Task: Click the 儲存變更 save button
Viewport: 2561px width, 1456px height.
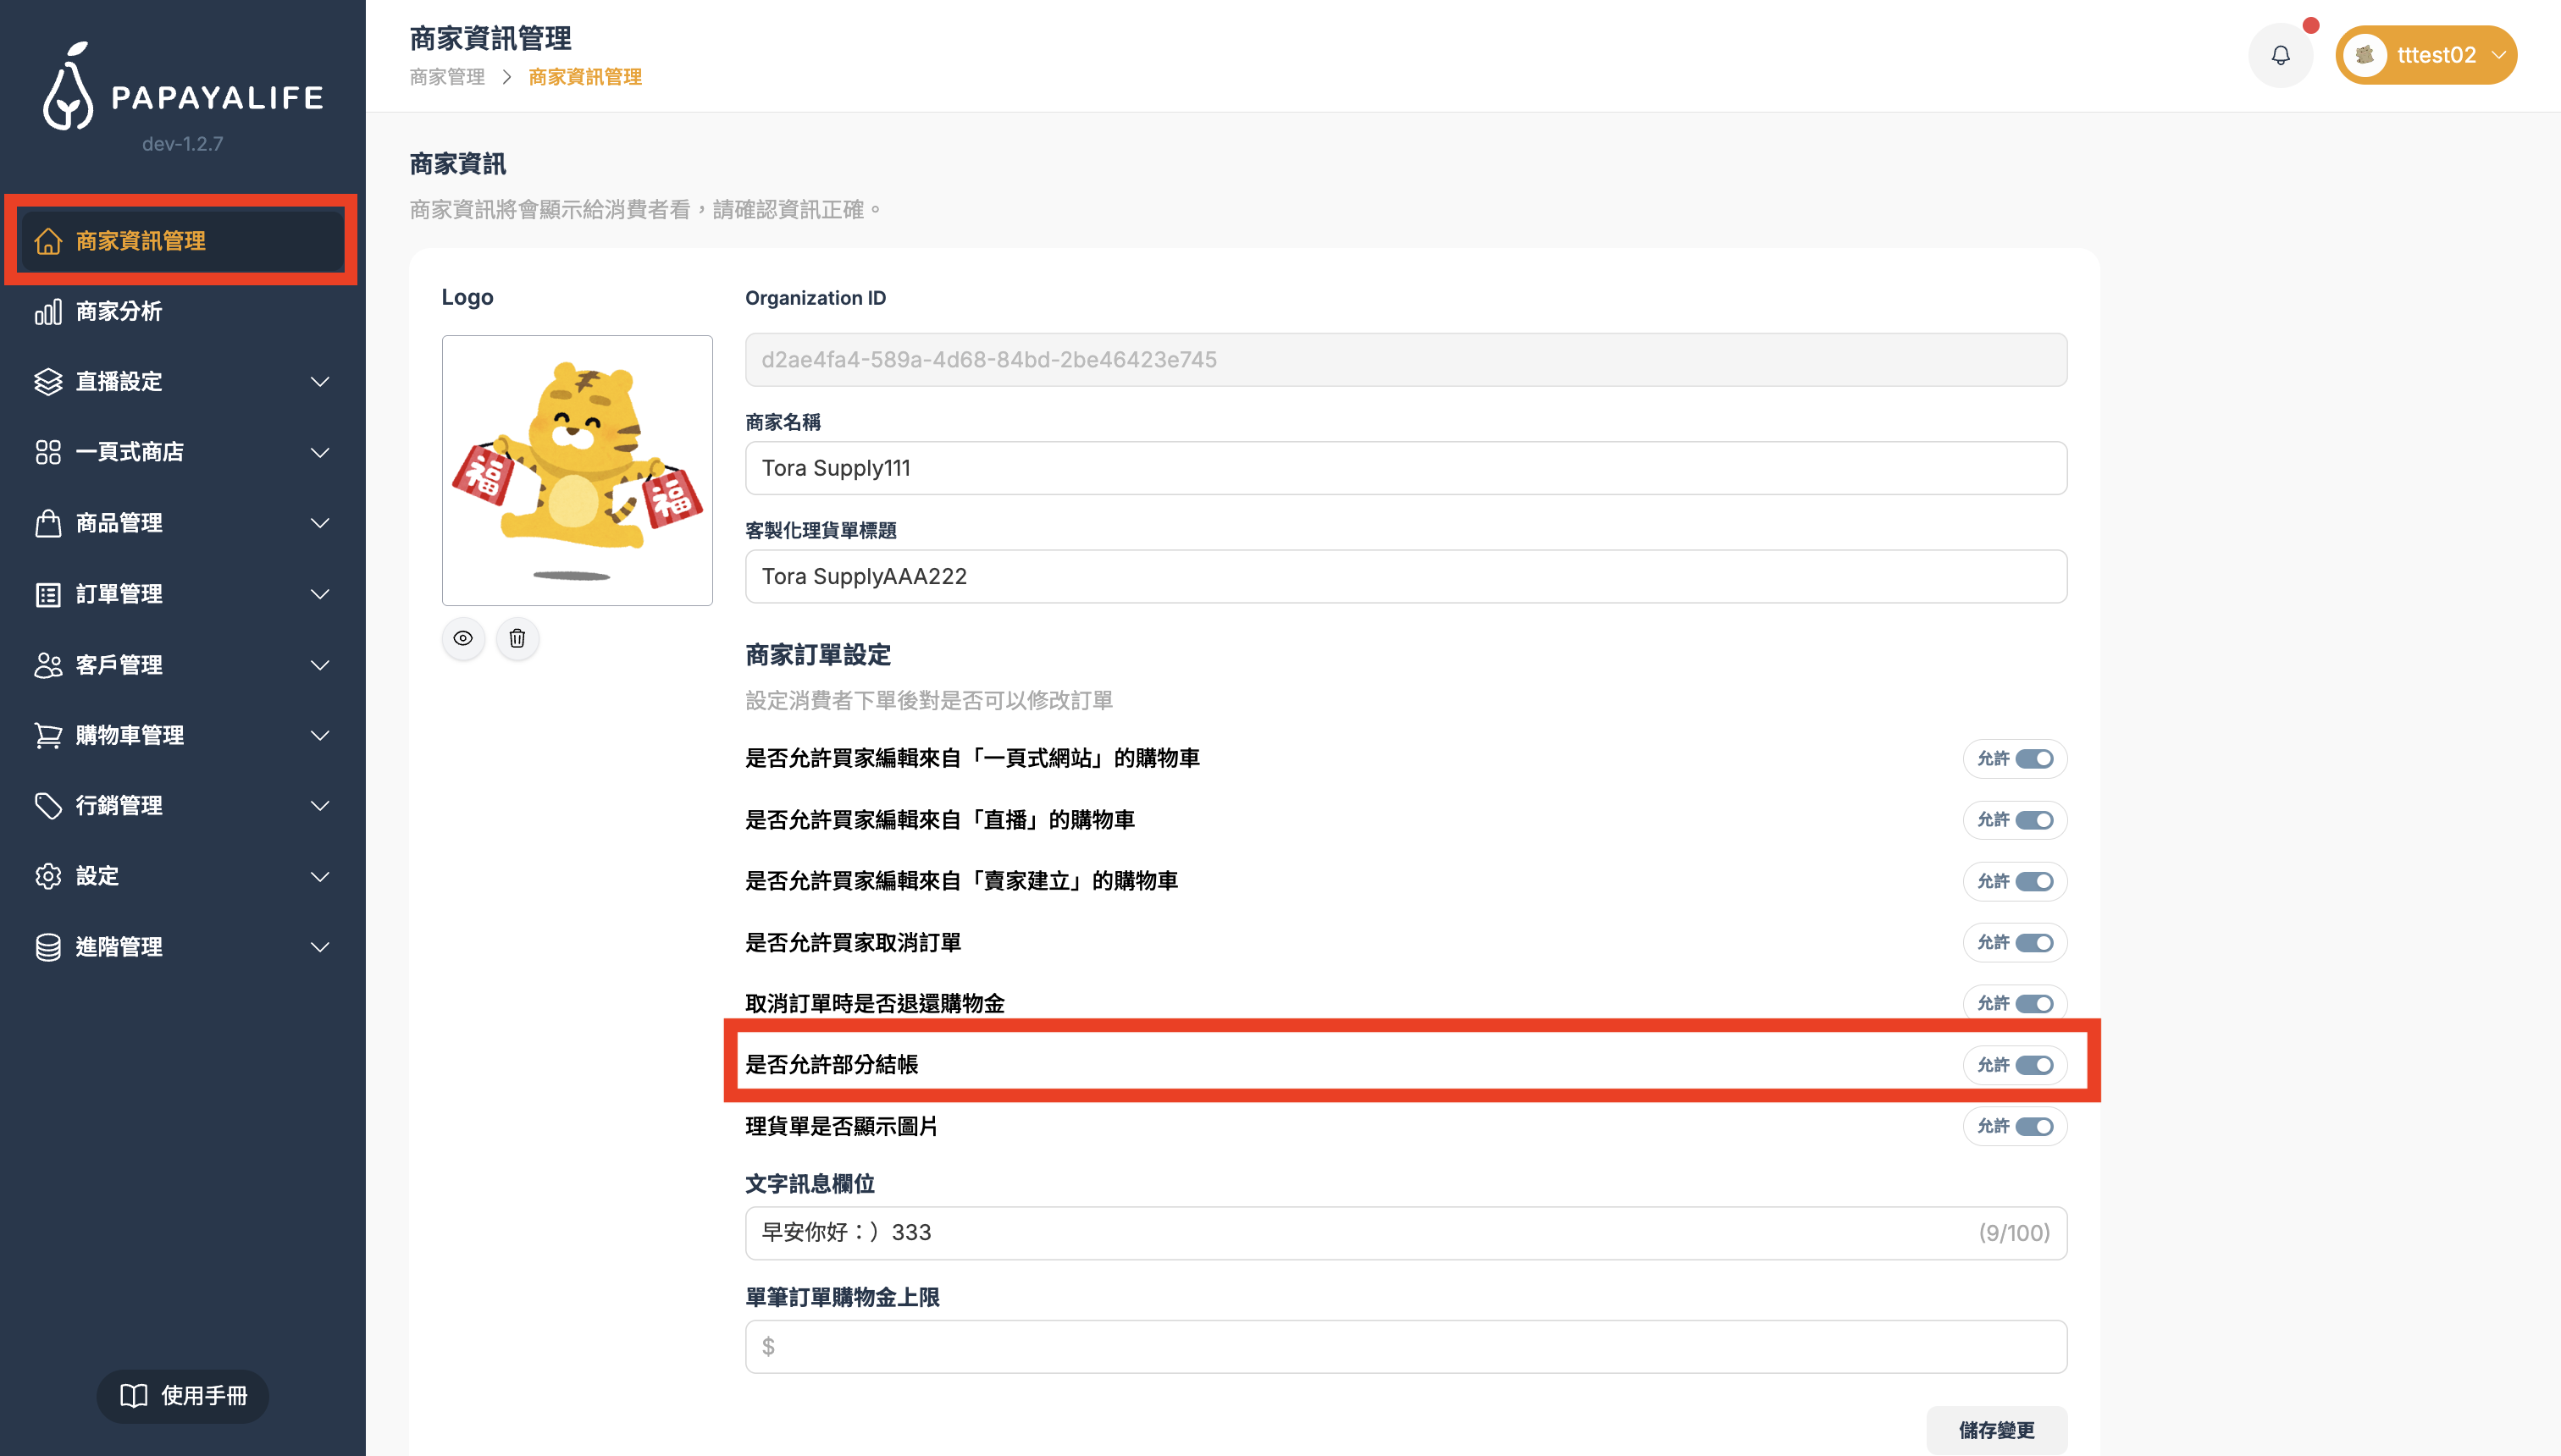Action: point(1996,1430)
